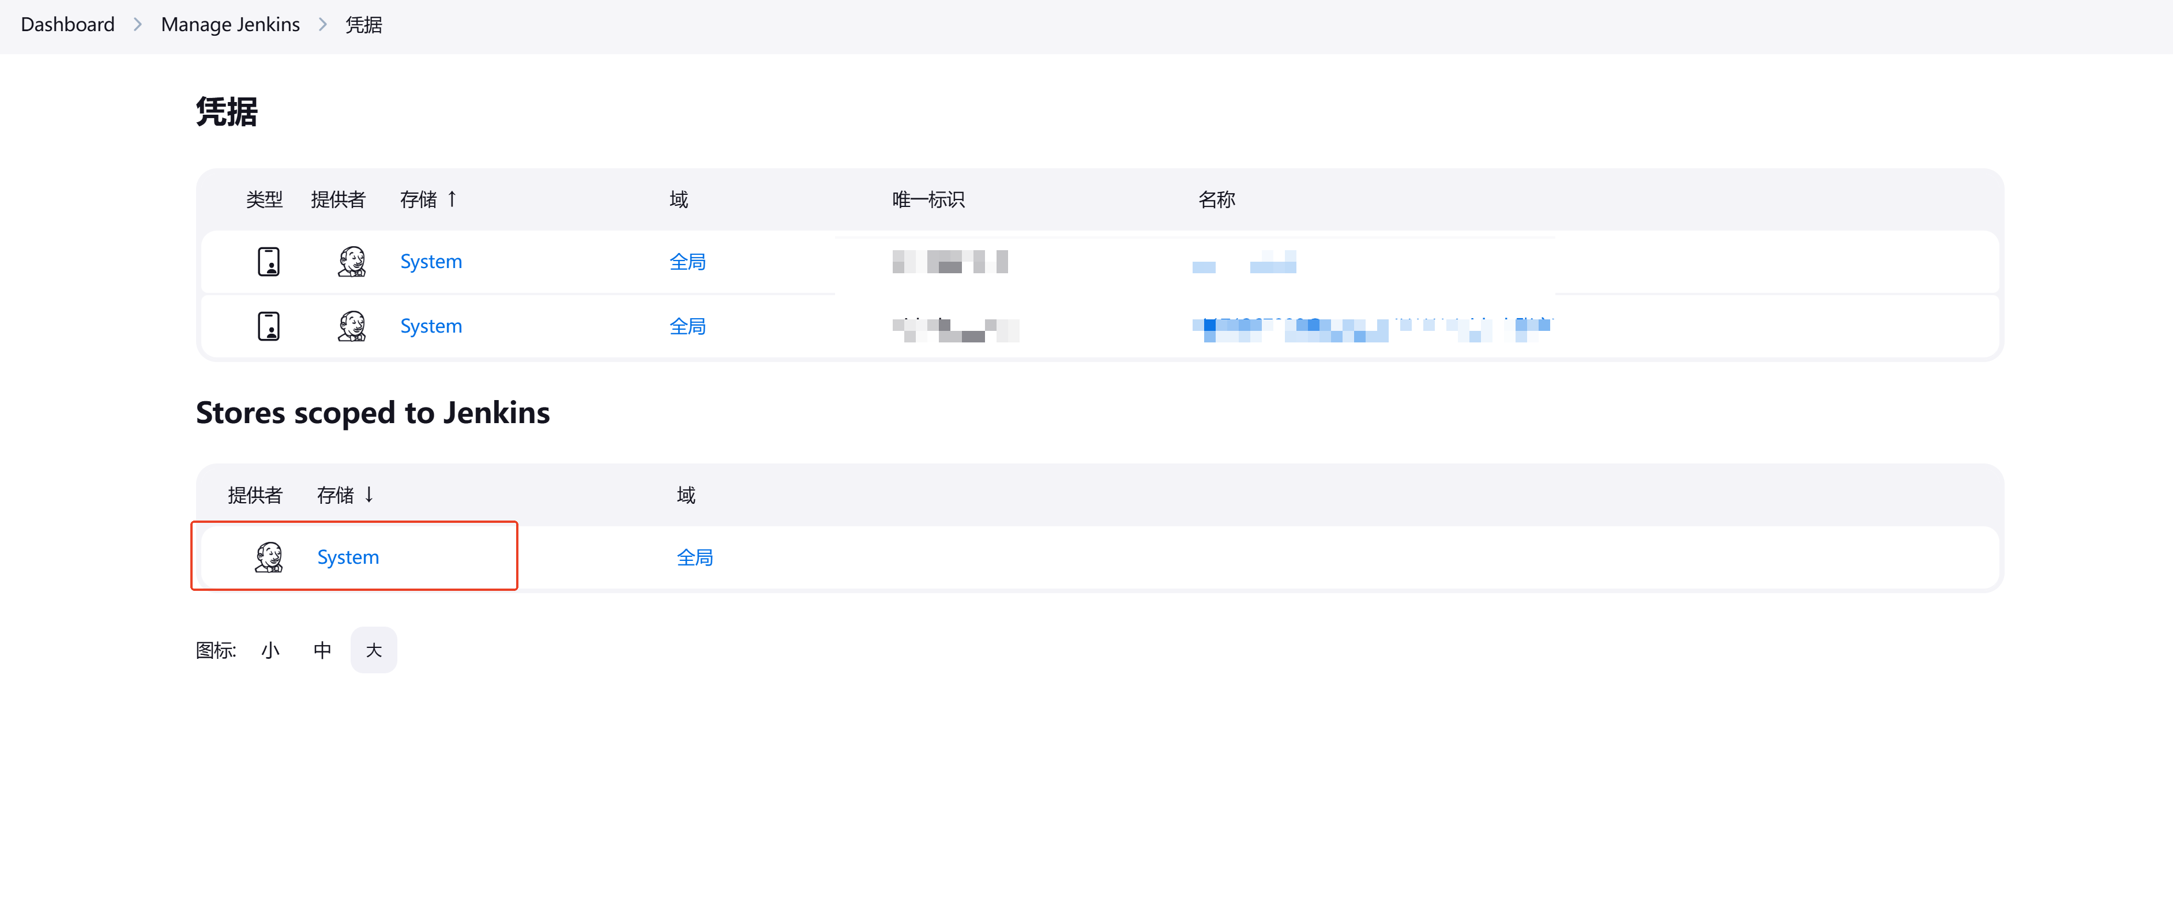Go to Dashboard breadcrumb

(x=67, y=24)
